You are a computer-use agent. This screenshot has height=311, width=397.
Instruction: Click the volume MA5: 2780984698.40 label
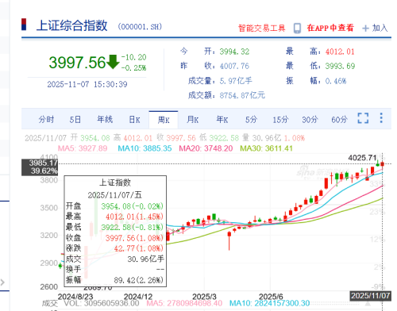[x=184, y=303]
